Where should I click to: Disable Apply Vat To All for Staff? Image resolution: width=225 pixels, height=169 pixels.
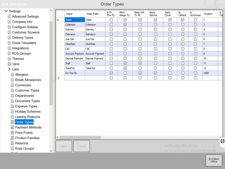coord(140,63)
